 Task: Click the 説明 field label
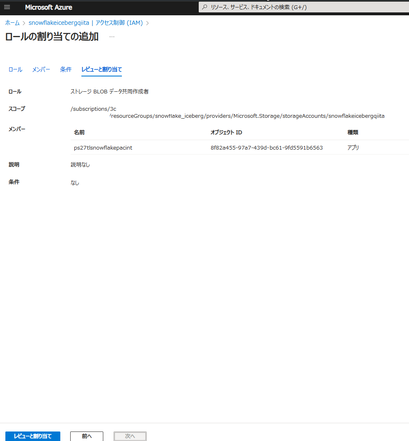pos(14,164)
